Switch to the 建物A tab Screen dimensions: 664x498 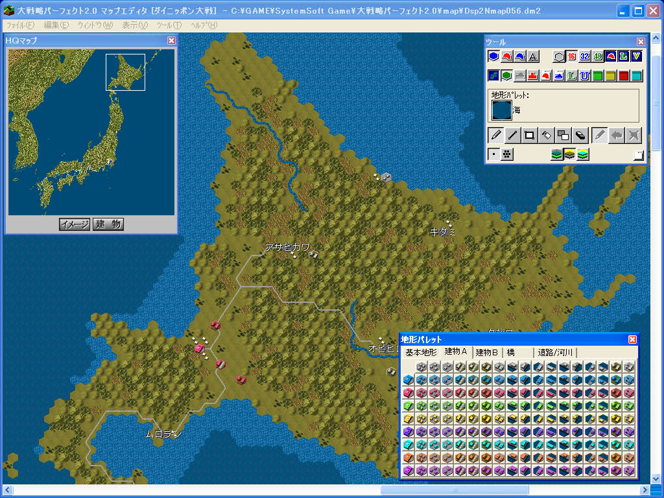456,352
